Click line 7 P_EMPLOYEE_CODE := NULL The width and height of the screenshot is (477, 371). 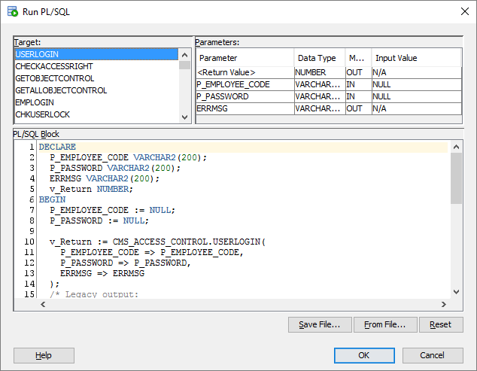point(112,210)
